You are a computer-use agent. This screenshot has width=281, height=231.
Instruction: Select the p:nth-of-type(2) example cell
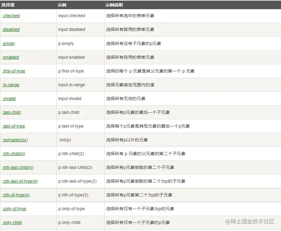coord(81,195)
